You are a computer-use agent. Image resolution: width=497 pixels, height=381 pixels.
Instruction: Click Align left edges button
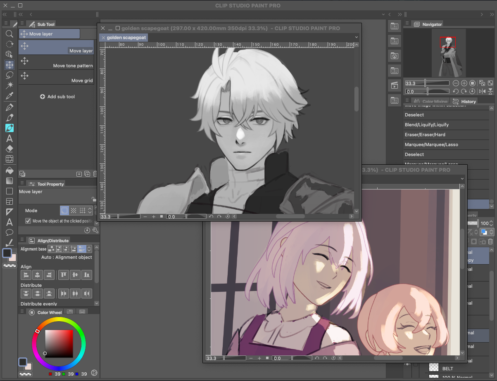[26, 275]
